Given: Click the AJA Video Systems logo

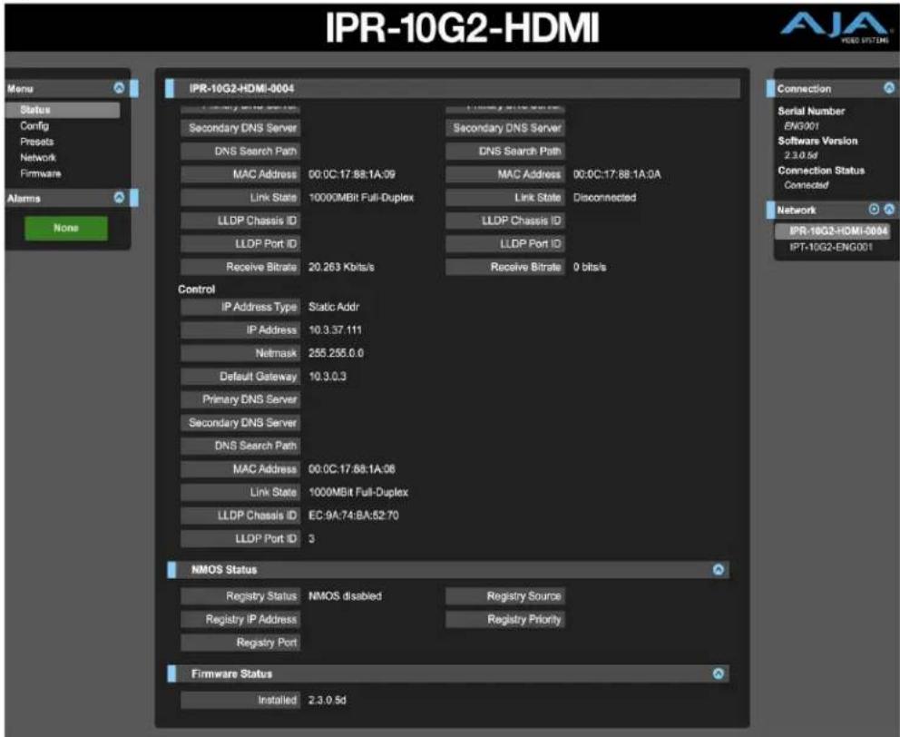Looking at the screenshot, I should pos(836,27).
